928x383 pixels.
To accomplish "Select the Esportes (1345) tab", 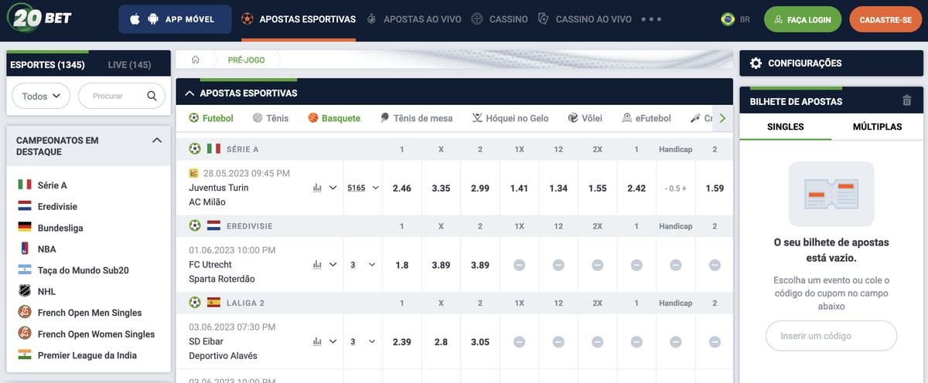I will coord(47,65).
